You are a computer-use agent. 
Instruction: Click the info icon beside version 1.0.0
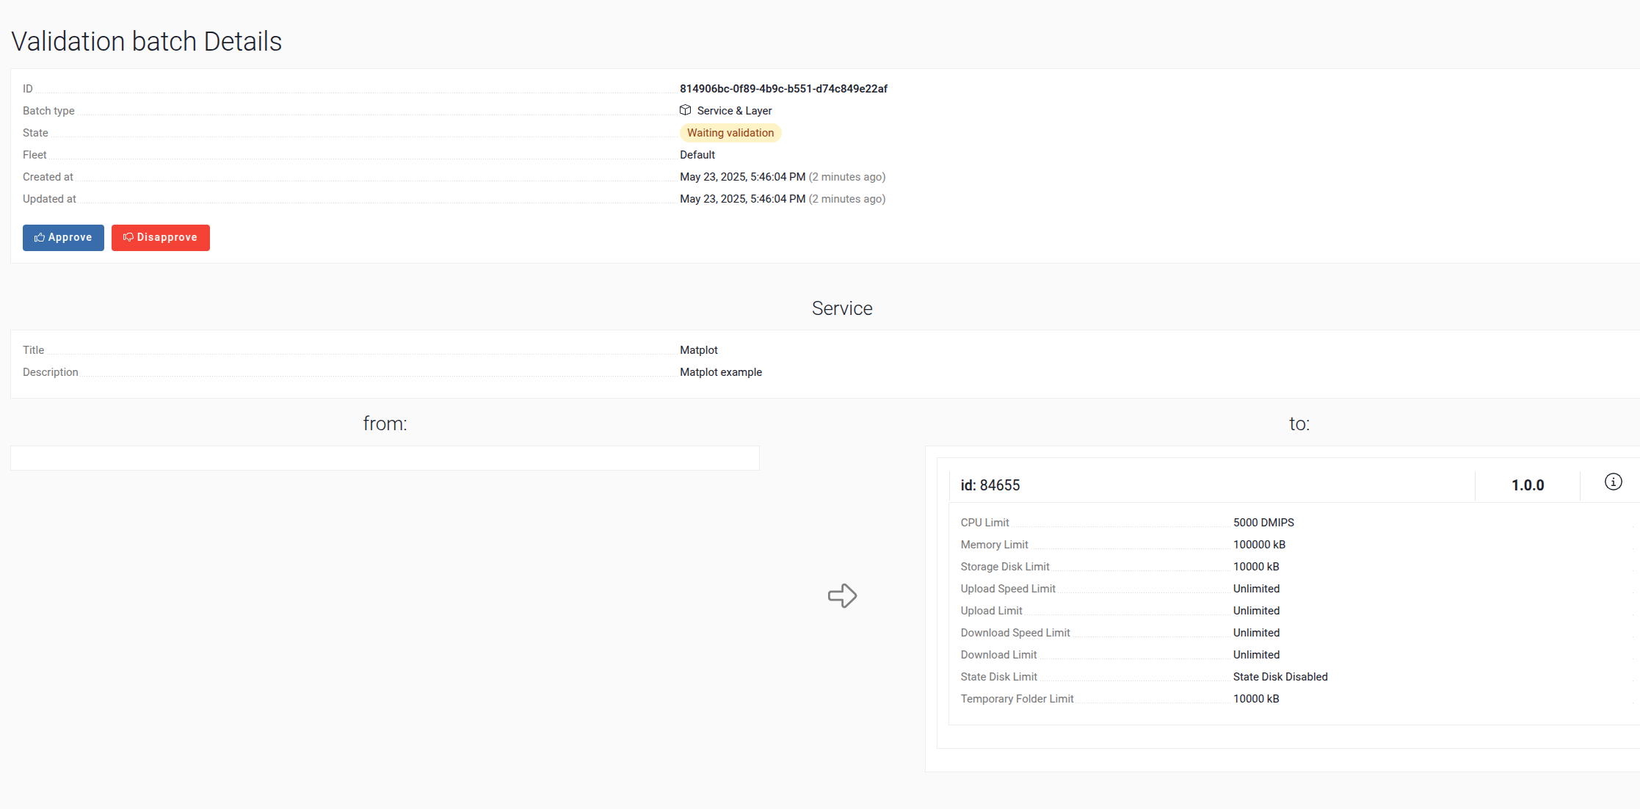[x=1613, y=482]
